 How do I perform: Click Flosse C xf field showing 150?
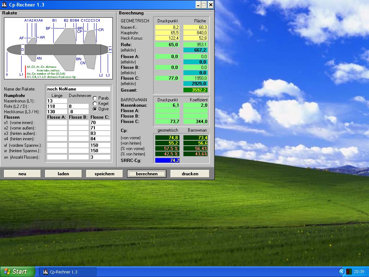click(x=100, y=145)
